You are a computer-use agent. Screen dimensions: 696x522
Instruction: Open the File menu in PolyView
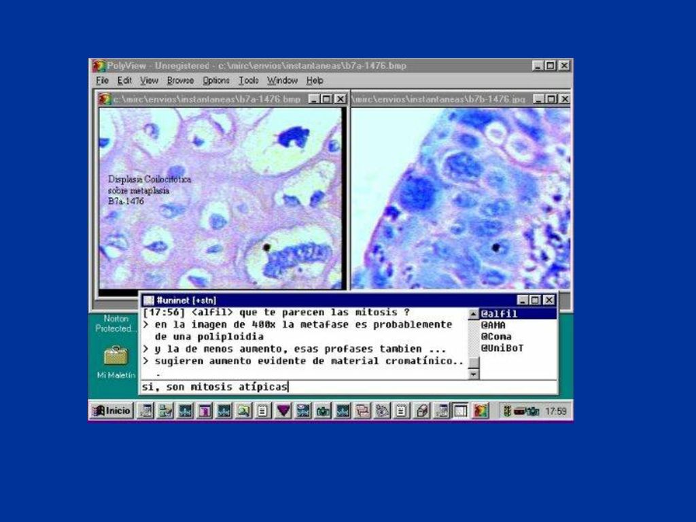102,81
